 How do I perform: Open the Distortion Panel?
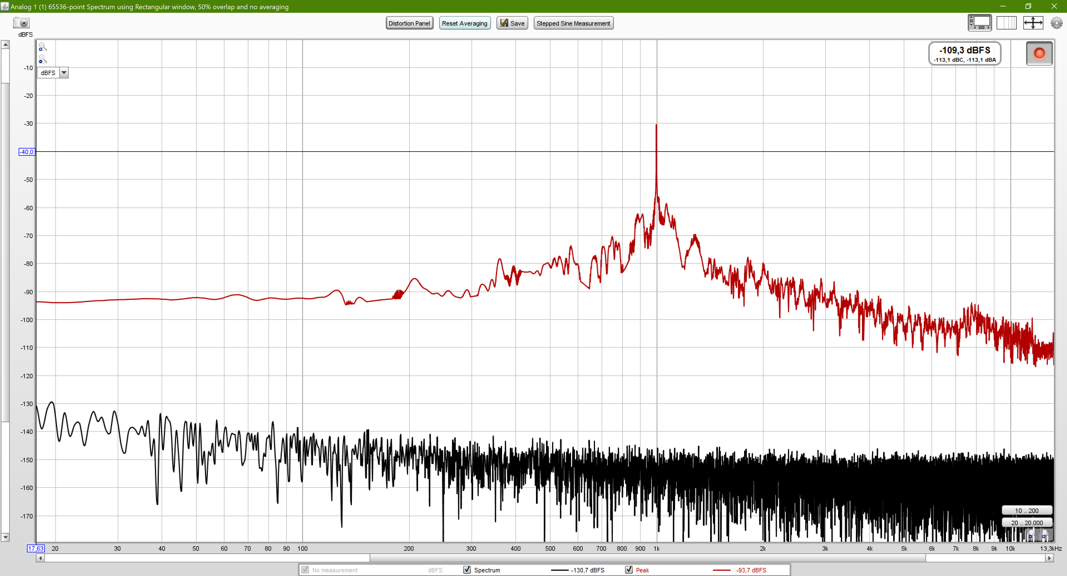point(409,23)
